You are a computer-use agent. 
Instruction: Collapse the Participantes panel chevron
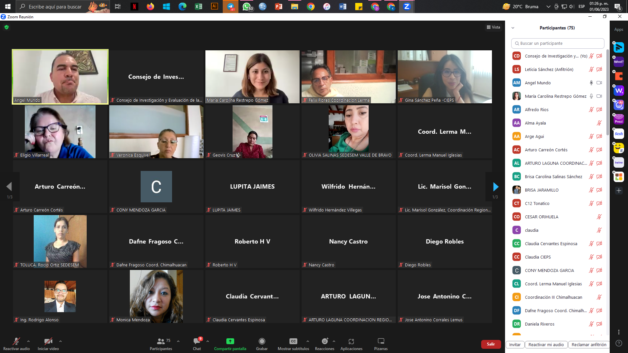tap(513, 28)
